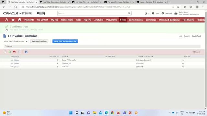Open Microsoft Teams in taskbar
This screenshot has height=116, width=207.
point(124,113)
